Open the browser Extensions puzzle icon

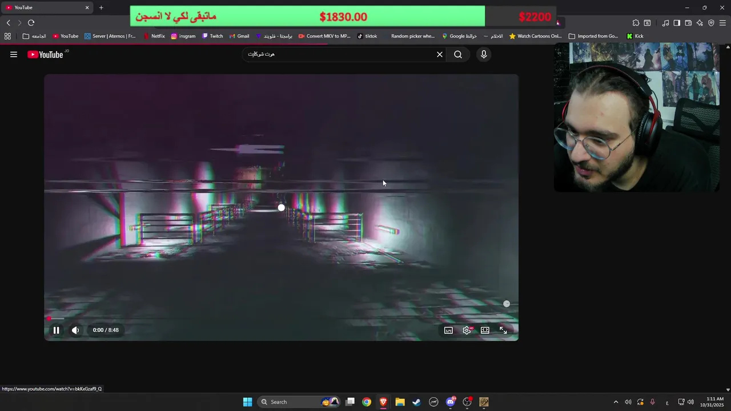pyautogui.click(x=636, y=23)
